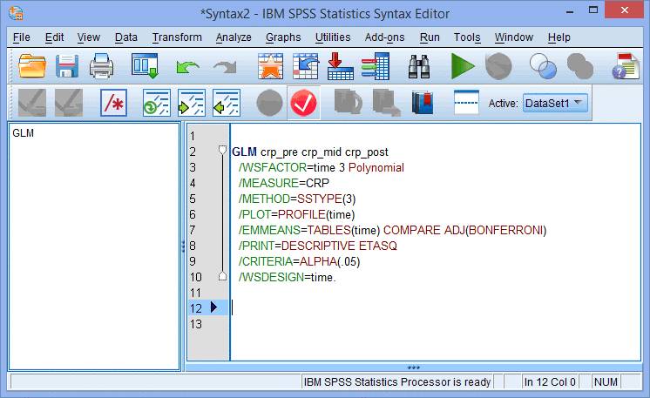Toggle the breakpoint with the red checkmark icon
Image resolution: width=650 pixels, height=398 pixels.
303,103
